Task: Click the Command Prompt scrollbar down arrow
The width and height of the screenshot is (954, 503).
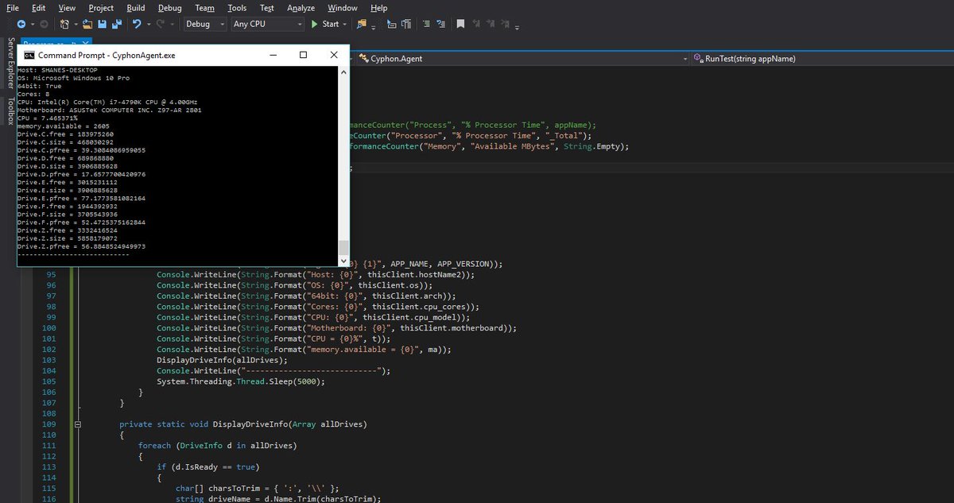Action: (x=343, y=261)
